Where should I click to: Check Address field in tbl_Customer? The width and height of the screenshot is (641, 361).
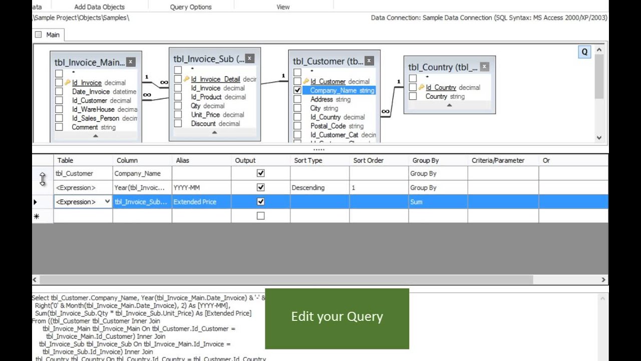coord(297,99)
